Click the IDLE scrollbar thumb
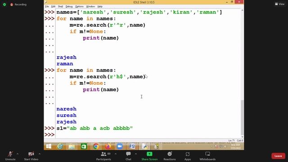288x162 pixels. coord(242,117)
